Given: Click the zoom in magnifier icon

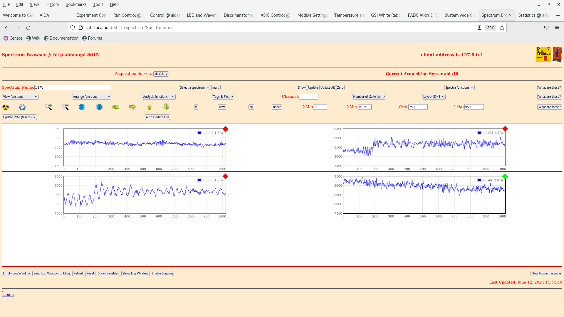Looking at the screenshot, I should pyautogui.click(x=48, y=107).
